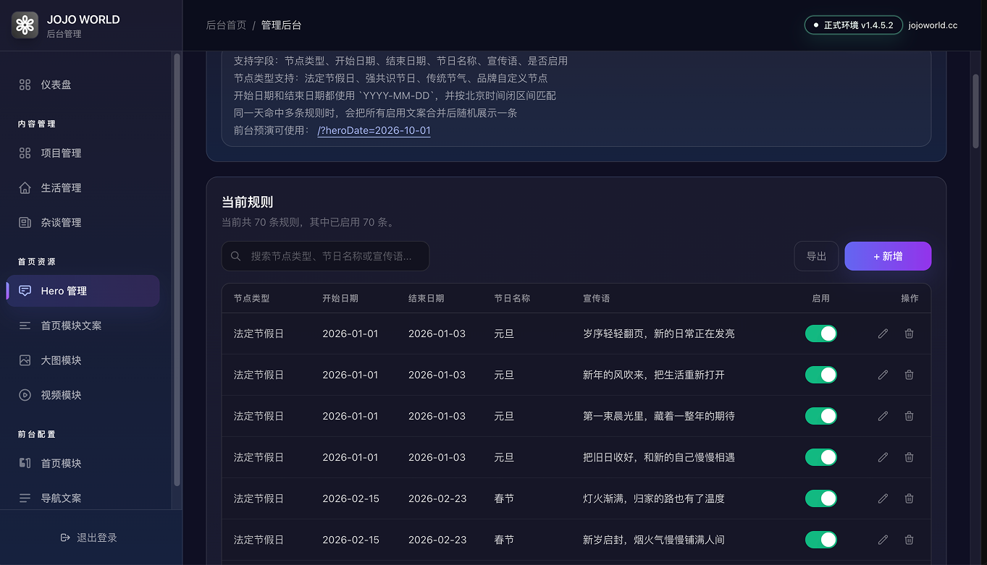Click the 仪表盘 grid icon
The height and width of the screenshot is (565, 987).
(x=25, y=85)
